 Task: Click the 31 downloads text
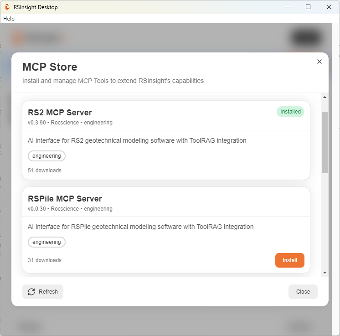pyautogui.click(x=45, y=260)
